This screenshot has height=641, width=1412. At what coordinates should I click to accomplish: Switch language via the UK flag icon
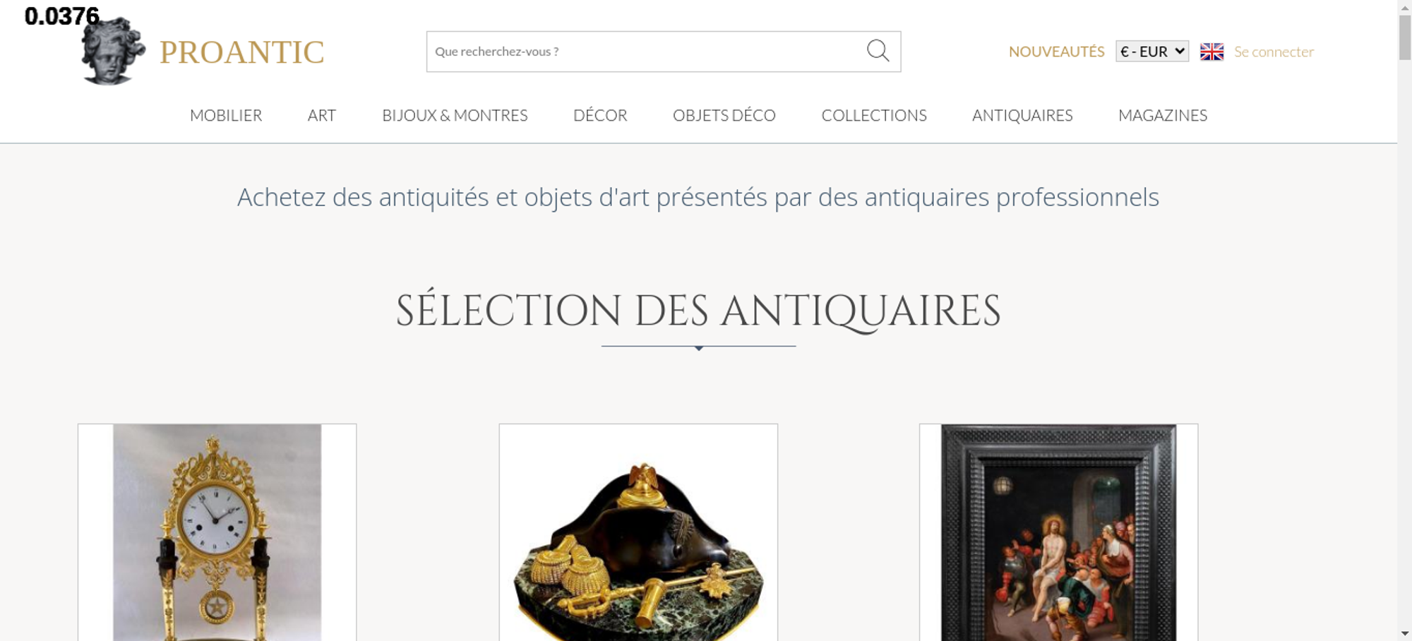(1211, 52)
